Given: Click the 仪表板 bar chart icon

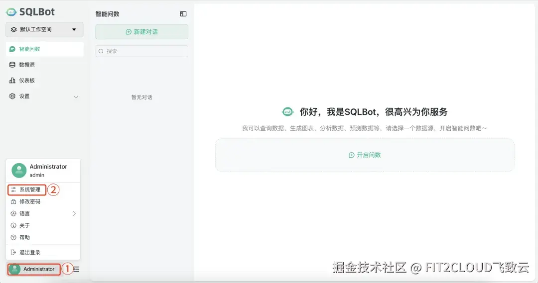Looking at the screenshot, I should click(x=12, y=81).
